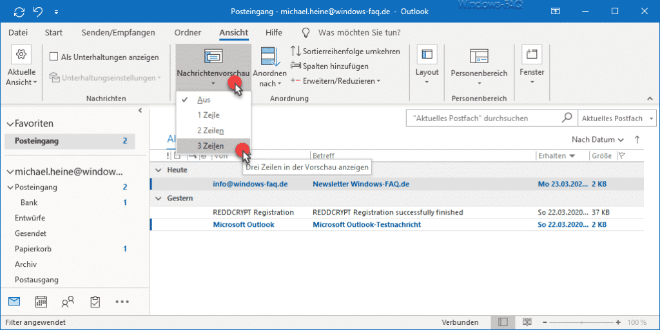Collapse the ribbon with the chevron
Screen dimensions: 660x330
(648, 99)
